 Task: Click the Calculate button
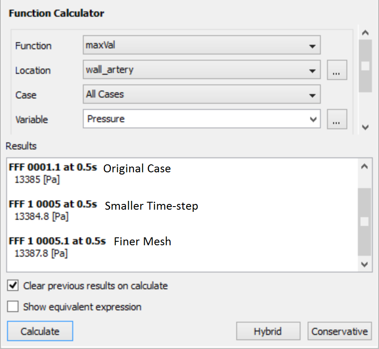40,331
